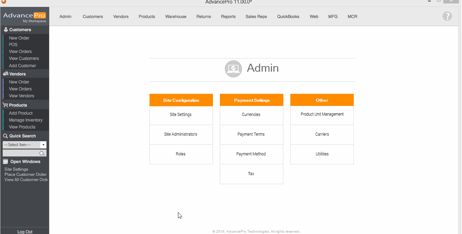The image size is (462, 234).
Task: Select Manage Inventory in sidebar
Action: click(26, 120)
